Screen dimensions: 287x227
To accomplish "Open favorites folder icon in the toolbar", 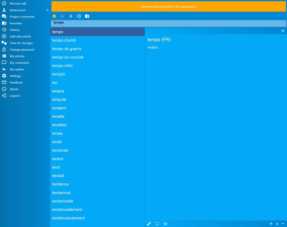I will 87,16.
